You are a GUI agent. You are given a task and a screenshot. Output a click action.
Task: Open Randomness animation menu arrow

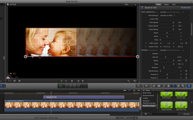189,71
